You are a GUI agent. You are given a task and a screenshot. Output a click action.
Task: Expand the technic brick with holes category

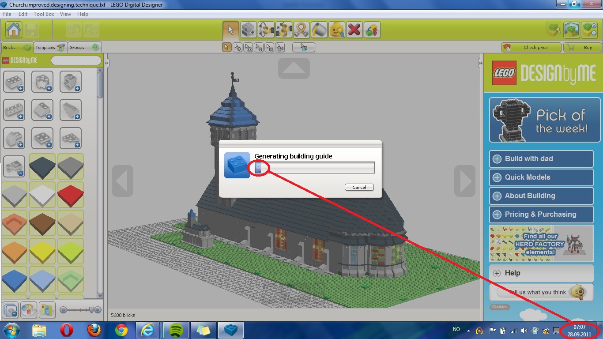tap(14, 110)
